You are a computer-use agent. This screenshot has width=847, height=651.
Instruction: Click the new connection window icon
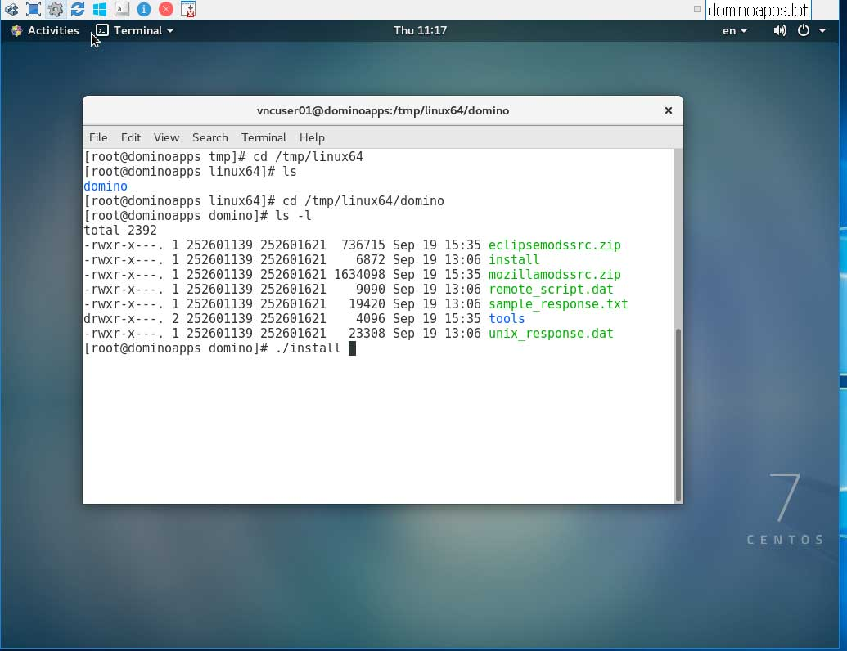pos(188,9)
